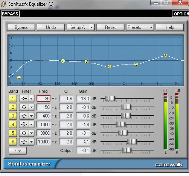Click band 1 frequency field showing 25

tap(44, 99)
